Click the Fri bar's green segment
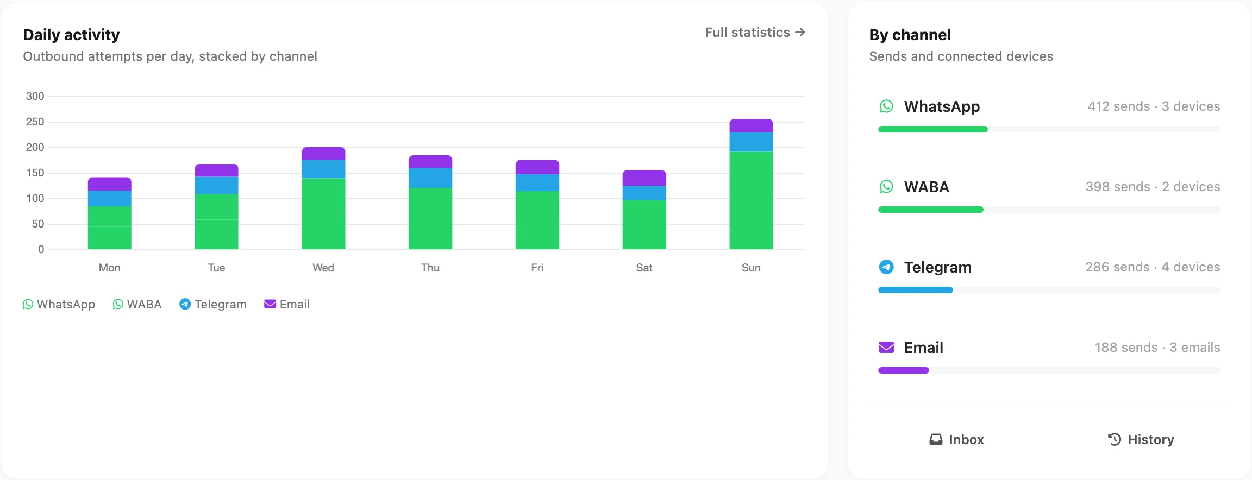The width and height of the screenshot is (1252, 480). tap(537, 220)
